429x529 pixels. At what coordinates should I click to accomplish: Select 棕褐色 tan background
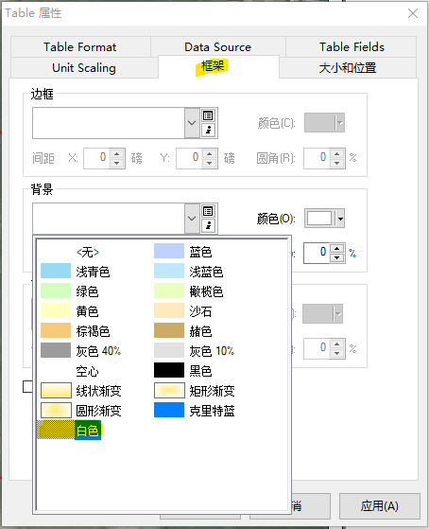pyautogui.click(x=76, y=331)
